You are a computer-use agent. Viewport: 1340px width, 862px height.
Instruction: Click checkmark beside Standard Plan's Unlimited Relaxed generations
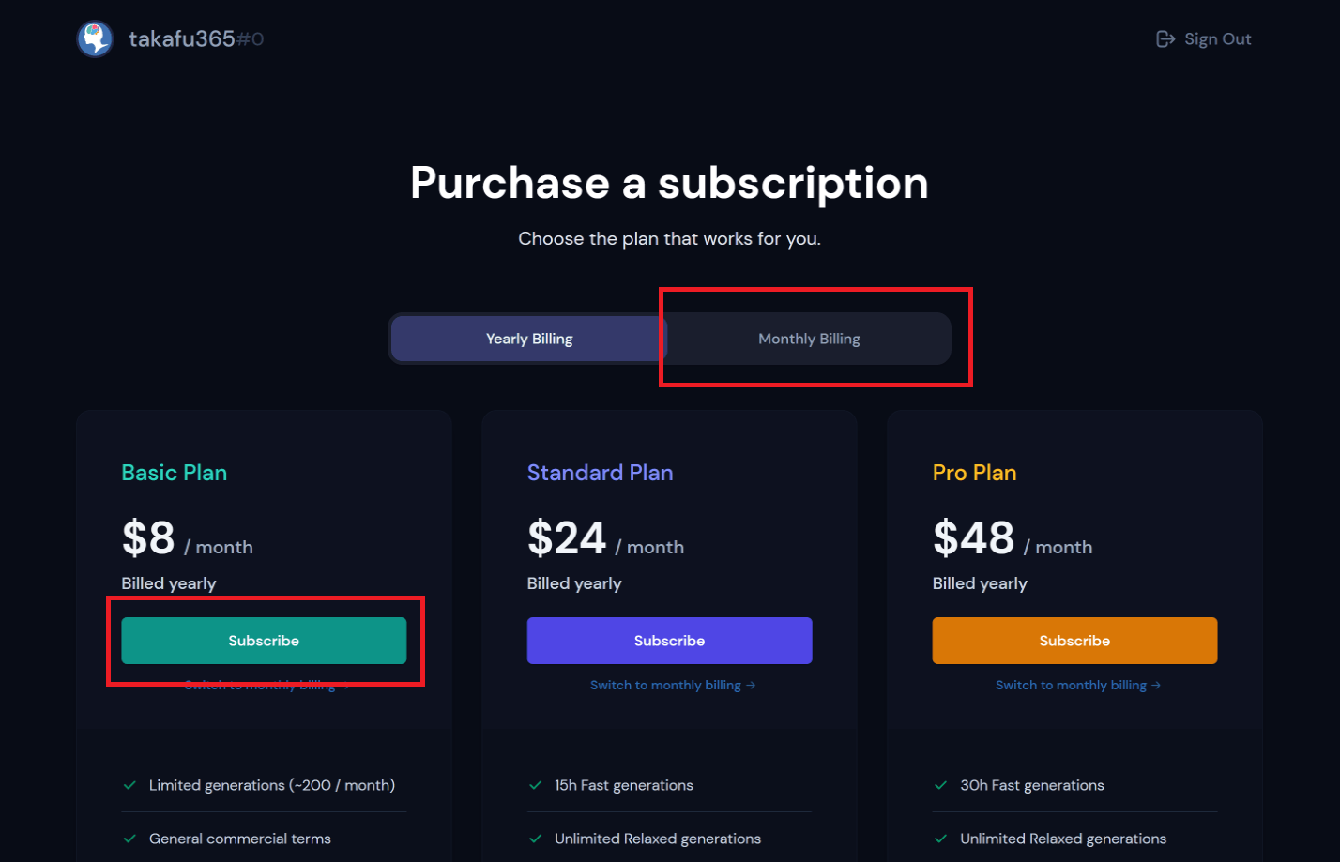click(x=535, y=839)
